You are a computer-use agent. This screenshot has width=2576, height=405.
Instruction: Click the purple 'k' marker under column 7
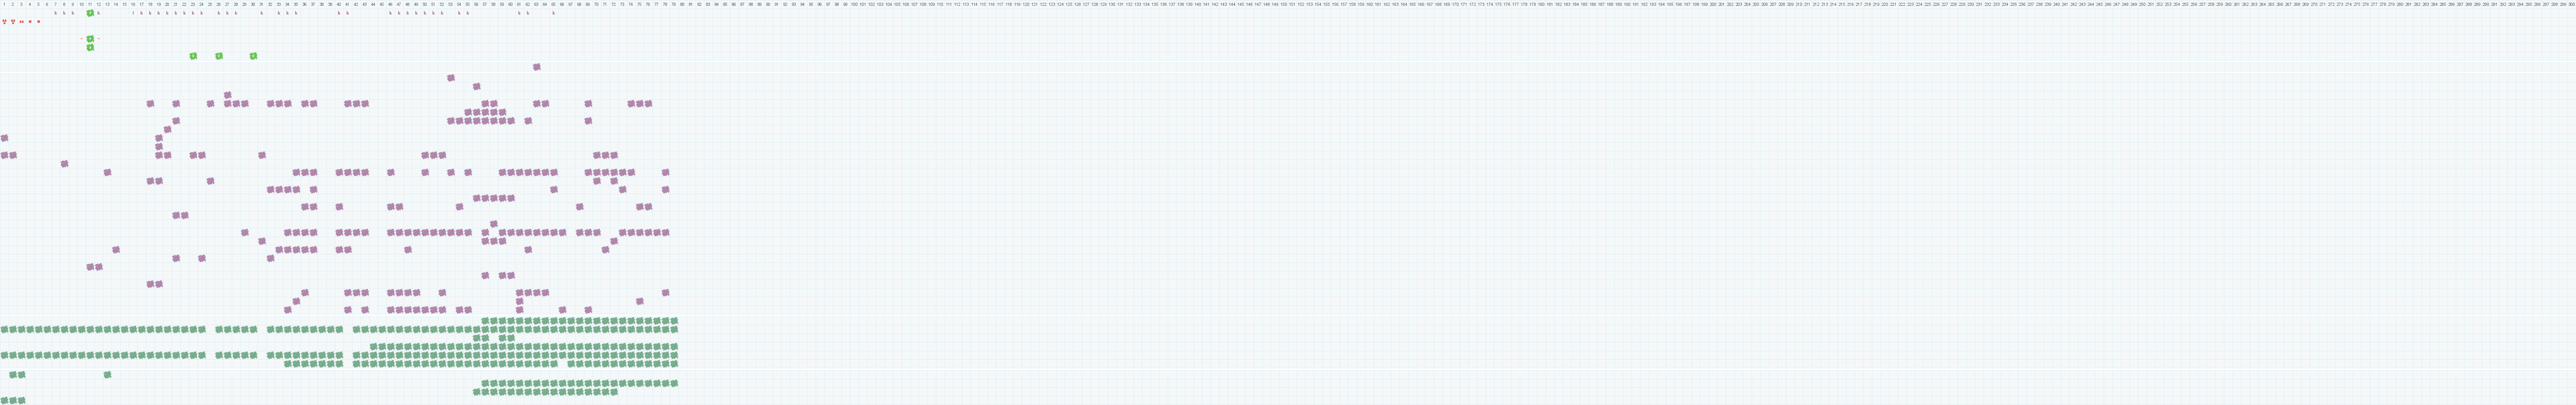coord(56,13)
